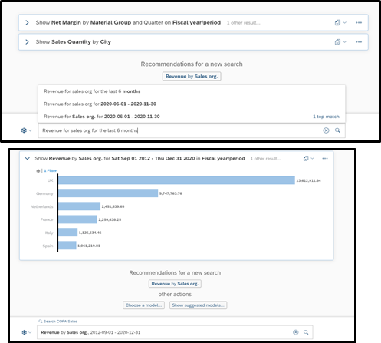
Task: Select suggestion with 1 top match
Action: (x=192, y=117)
